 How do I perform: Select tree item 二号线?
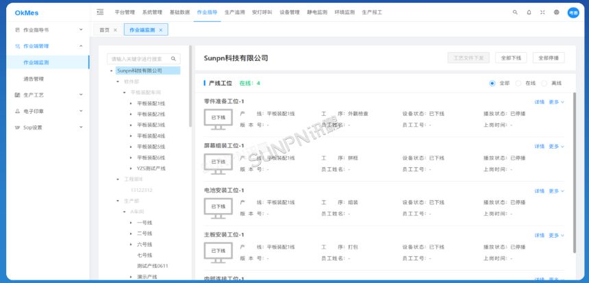point(145,234)
